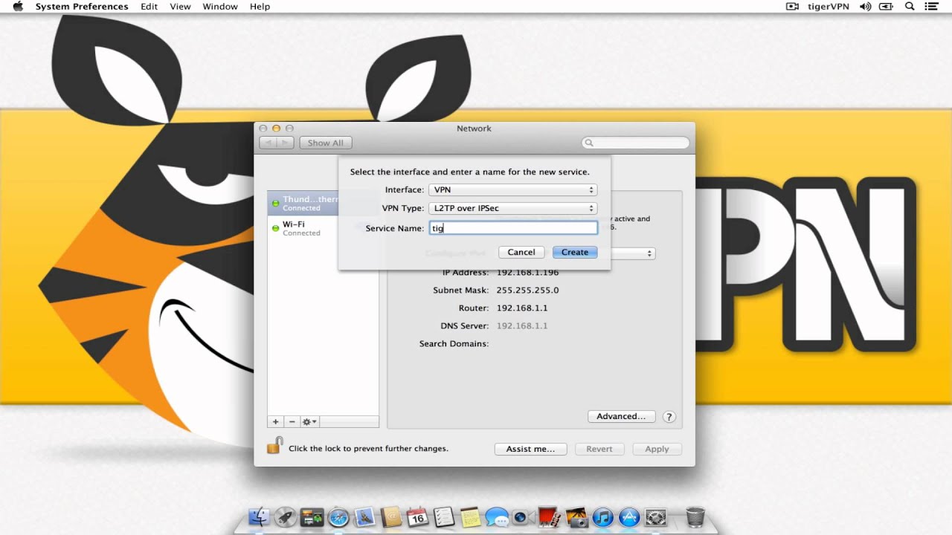952x535 pixels.
Task: Open Mission Control in the Dock
Action: tap(312, 517)
